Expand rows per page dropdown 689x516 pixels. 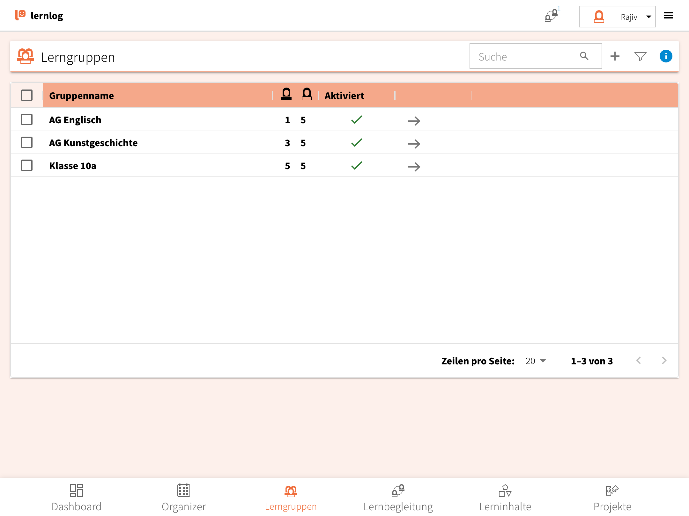pyautogui.click(x=536, y=361)
